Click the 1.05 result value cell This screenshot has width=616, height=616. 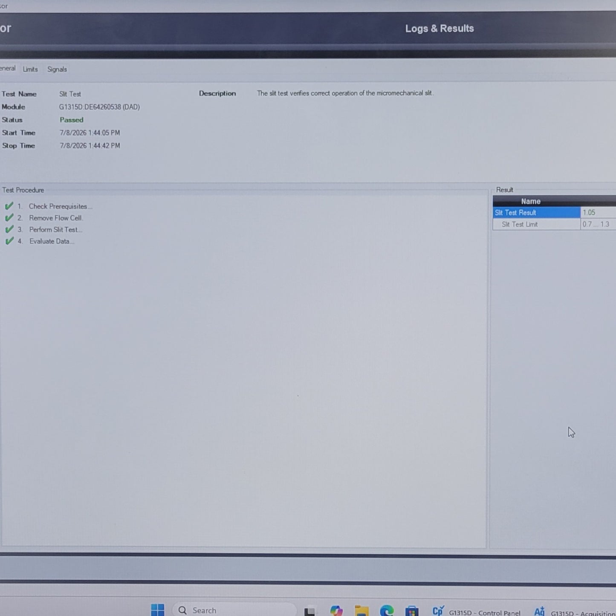598,212
